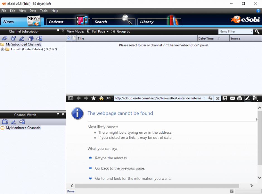Toggle fullscreen browser view icon
The image size is (262, 194).
(71, 98)
